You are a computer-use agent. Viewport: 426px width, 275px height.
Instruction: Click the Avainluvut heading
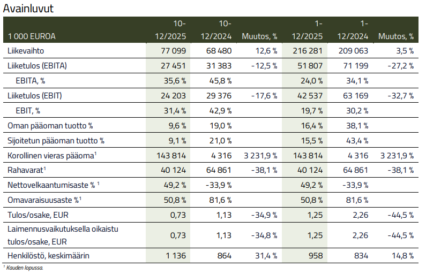[x=28, y=9]
